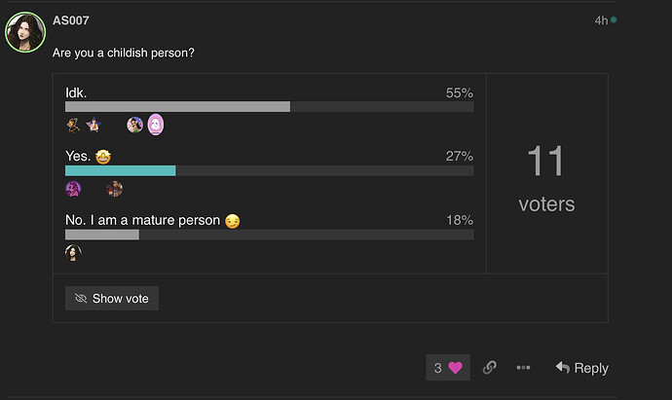Click the like count number 3
Viewport: 672px width, 400px height.
click(x=437, y=368)
